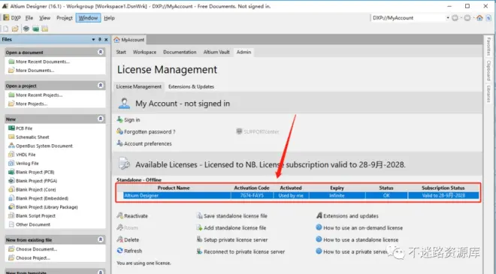Screen dimensions: 496x274
Task: Create an OpenBus System Document
Action: 44,146
